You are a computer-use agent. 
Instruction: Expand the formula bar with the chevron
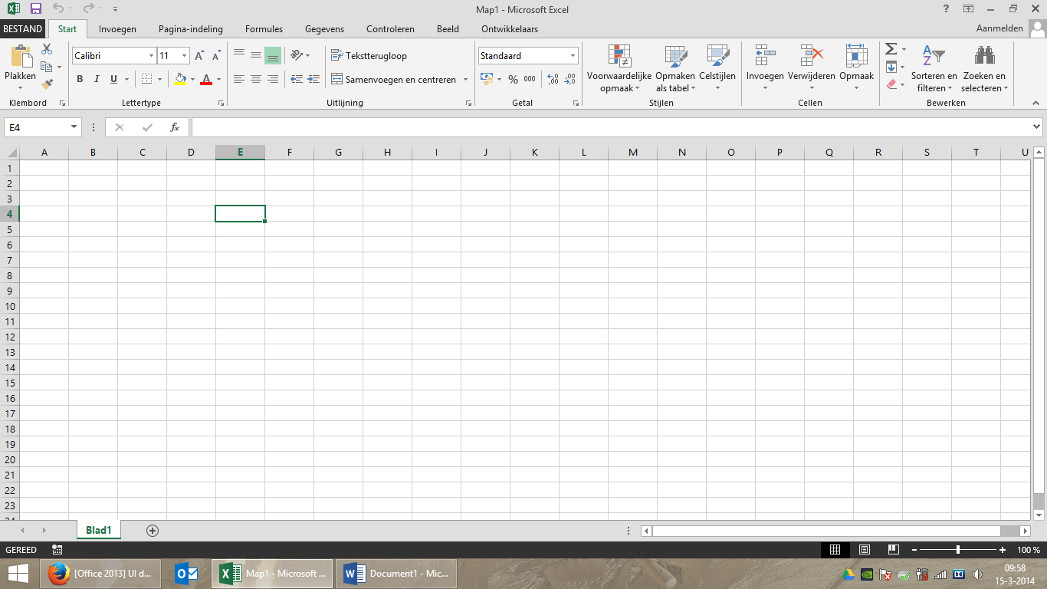[1037, 127]
